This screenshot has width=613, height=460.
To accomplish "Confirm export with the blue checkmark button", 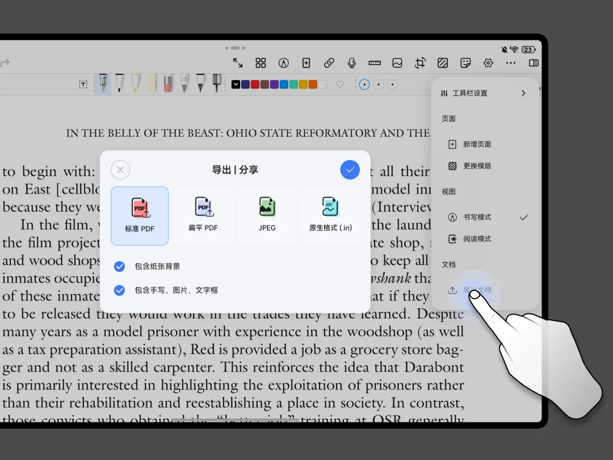I will point(350,170).
